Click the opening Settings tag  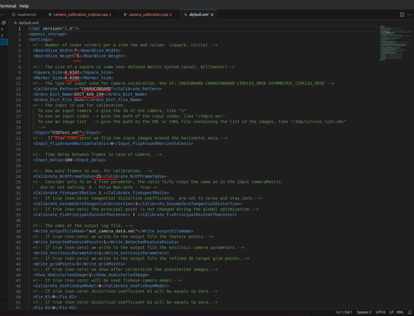(40, 39)
